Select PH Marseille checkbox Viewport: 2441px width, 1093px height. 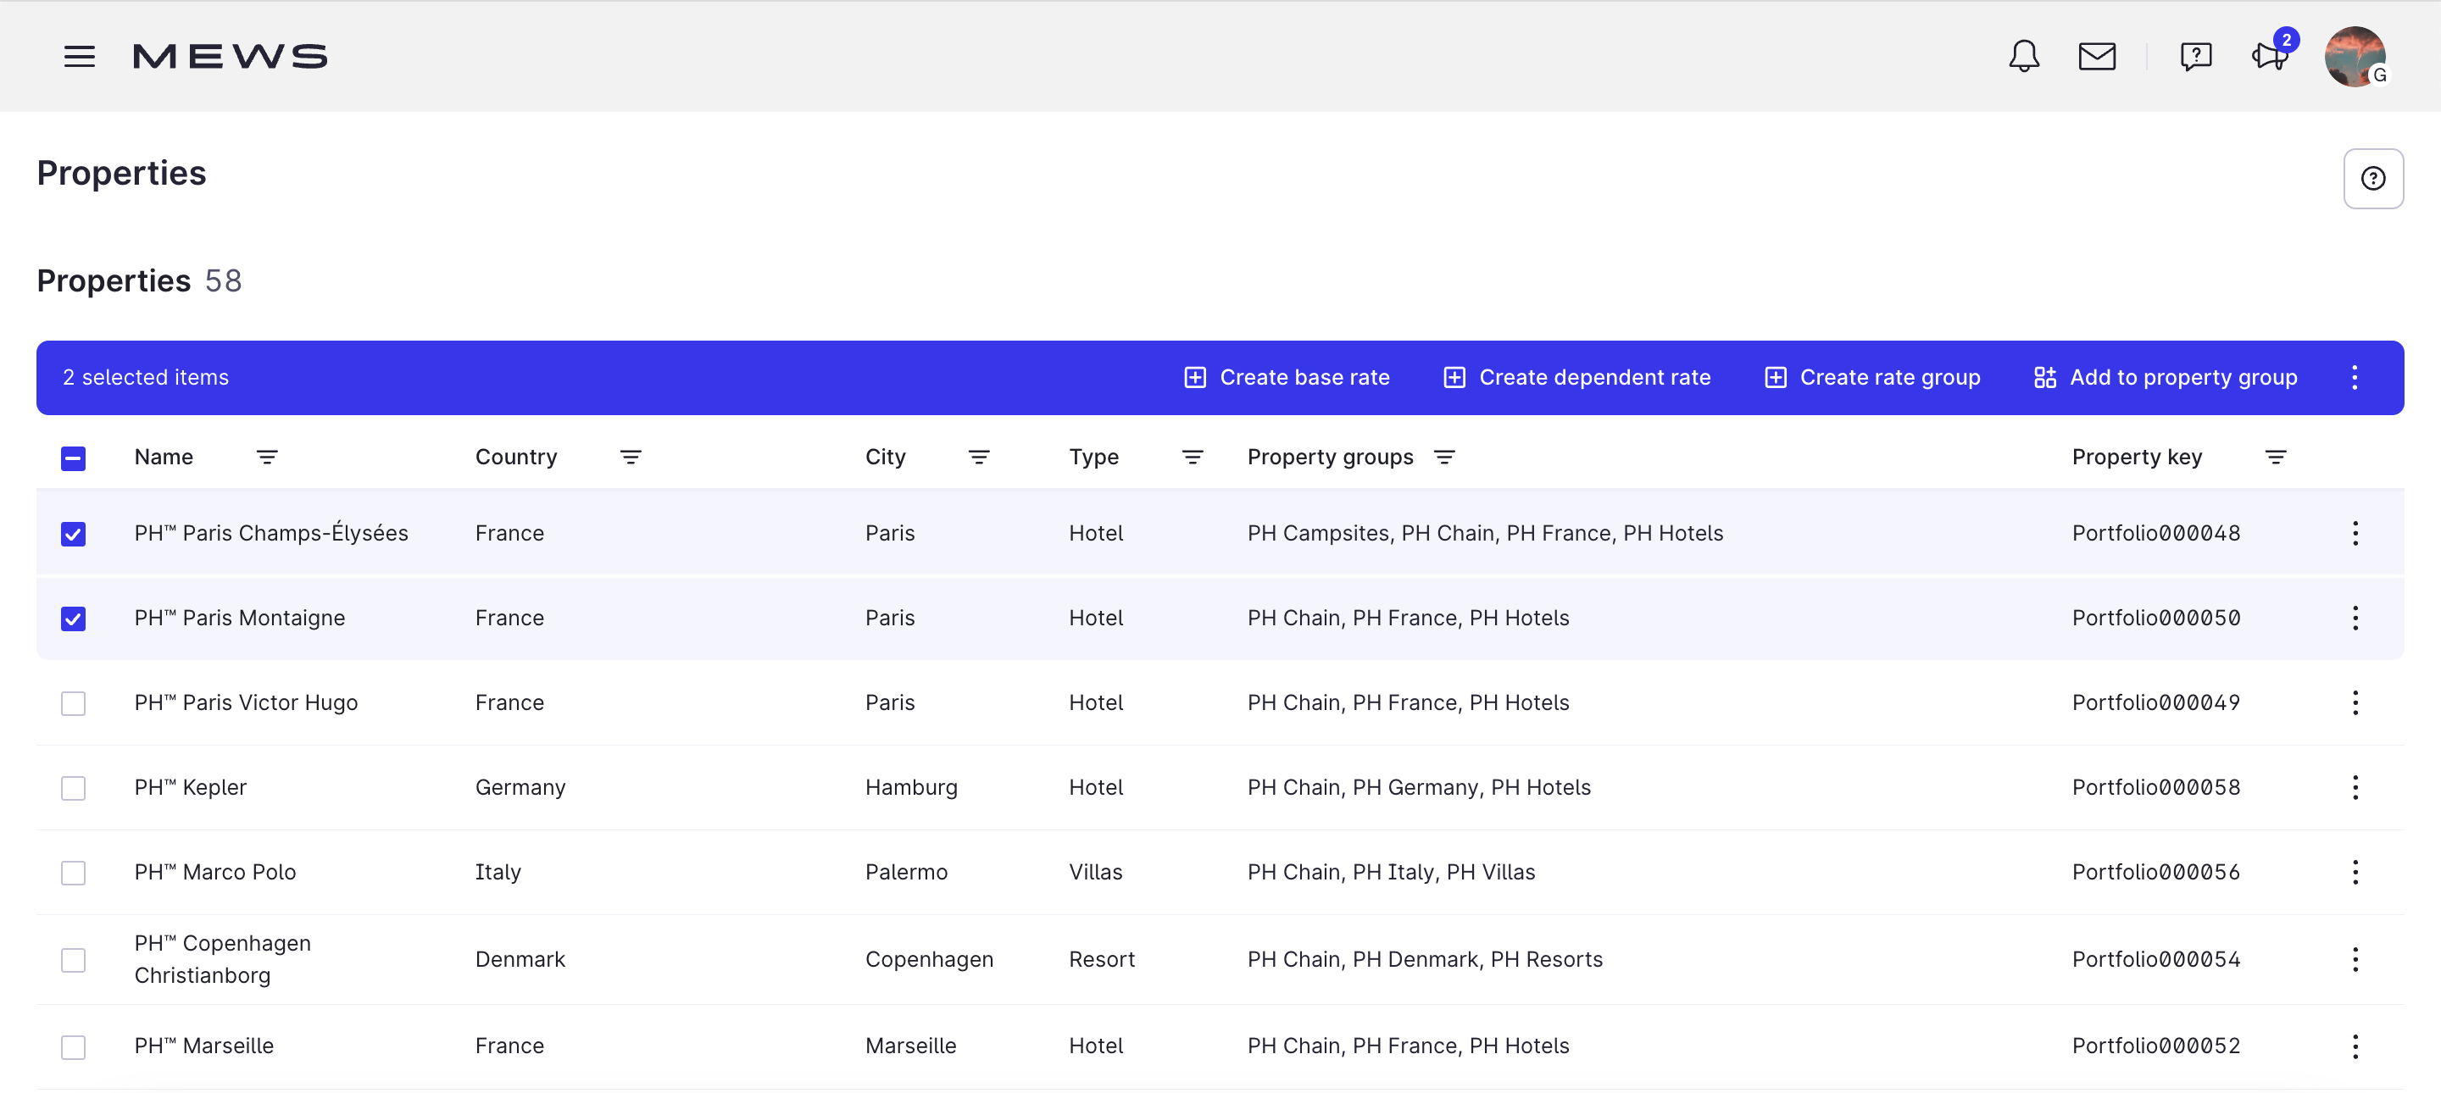click(x=73, y=1047)
